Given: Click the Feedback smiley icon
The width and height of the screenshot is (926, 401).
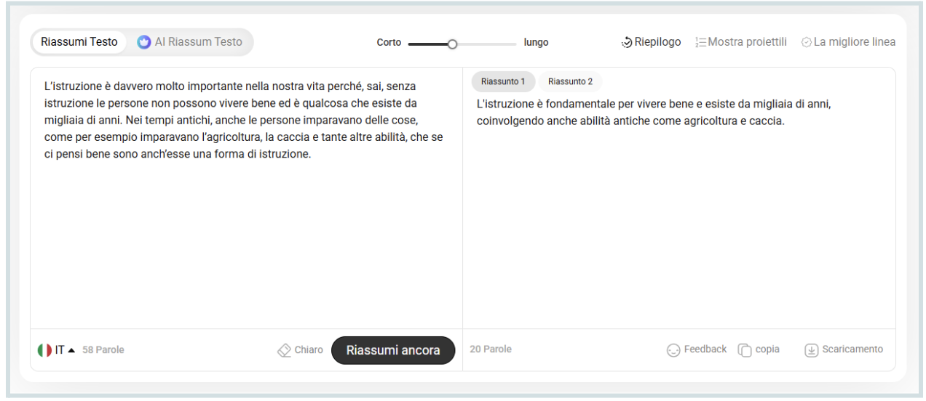Looking at the screenshot, I should pos(673,350).
